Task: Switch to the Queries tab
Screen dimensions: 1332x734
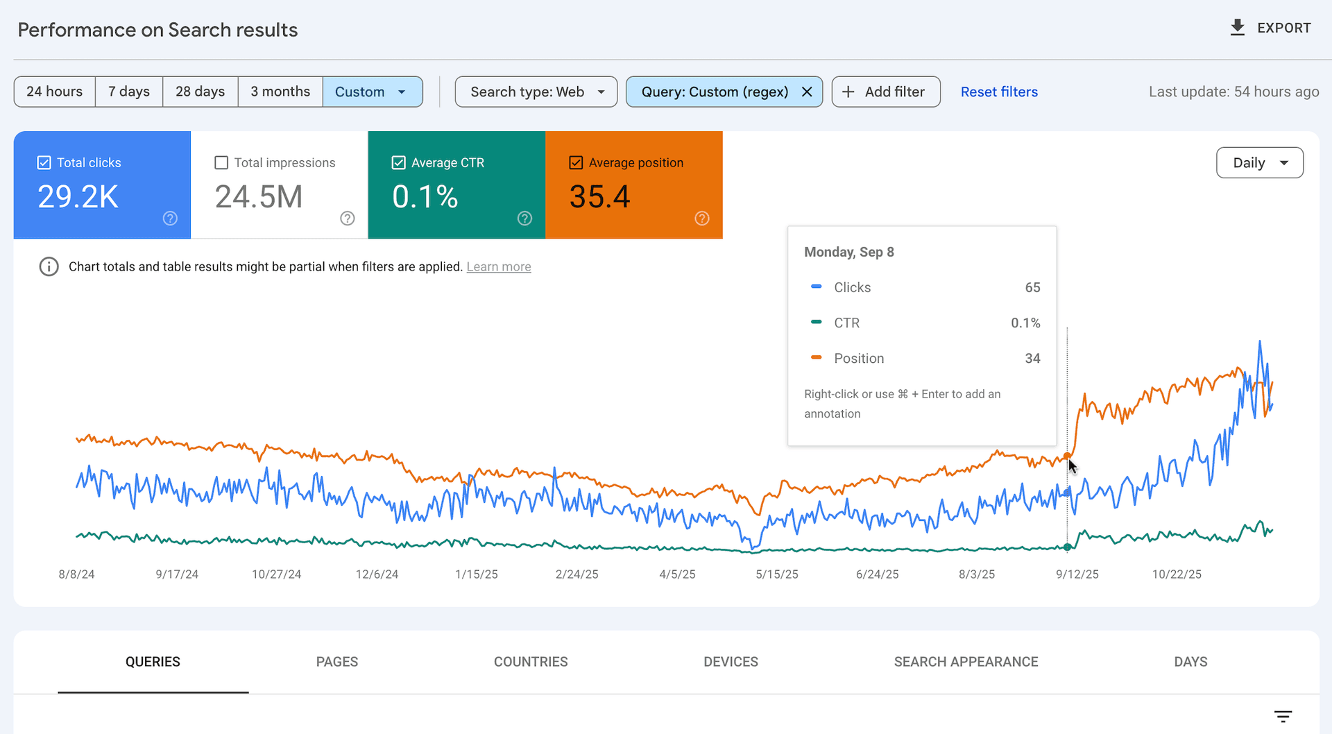Action: (153, 662)
